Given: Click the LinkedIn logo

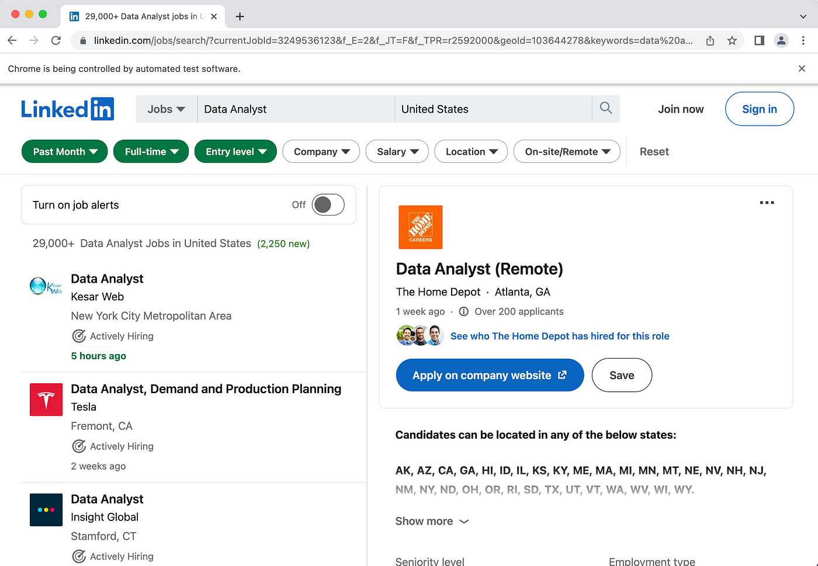Looking at the screenshot, I should tap(68, 109).
